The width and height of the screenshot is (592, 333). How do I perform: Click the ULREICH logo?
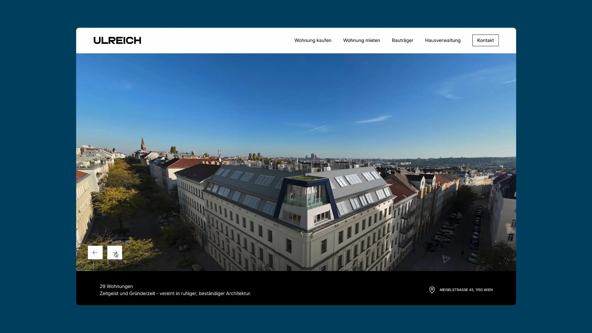click(117, 40)
